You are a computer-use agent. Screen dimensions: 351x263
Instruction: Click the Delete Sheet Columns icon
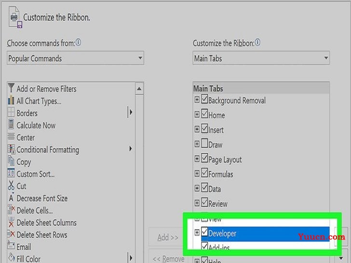coord(11,222)
